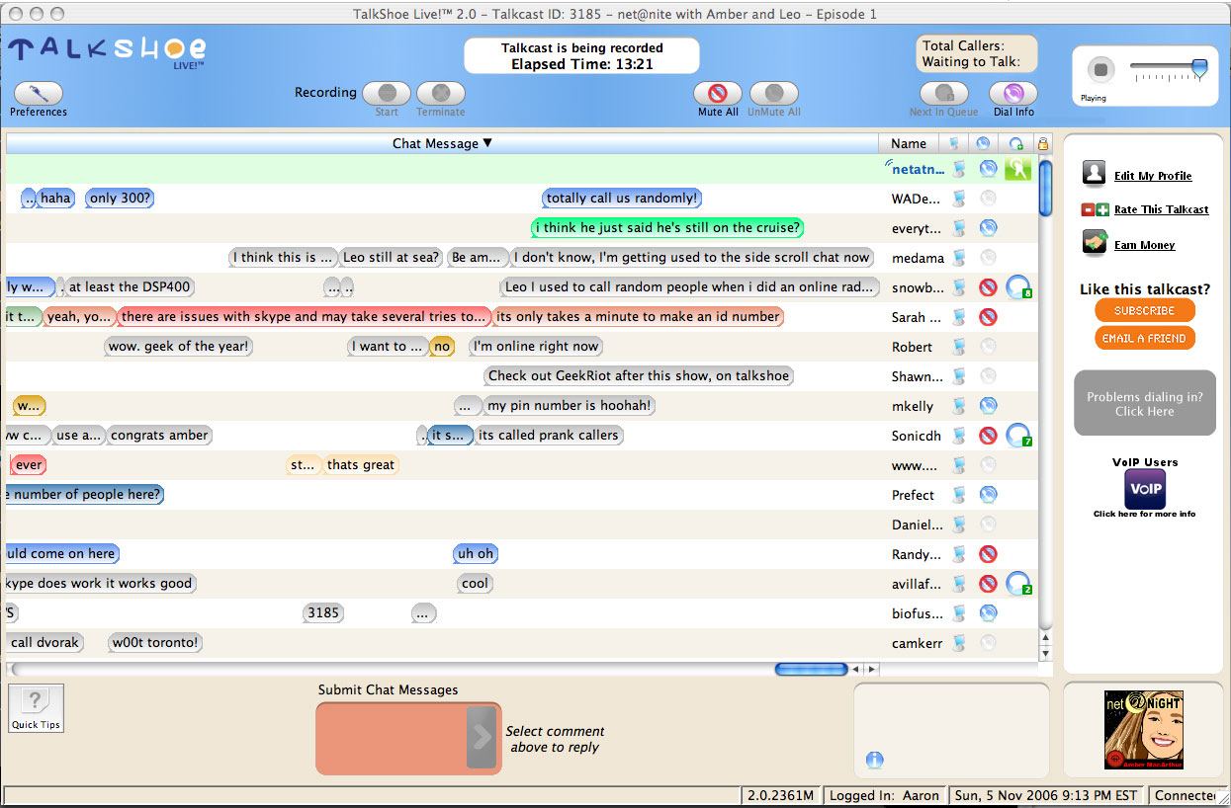
Task: Sort by the Chat Message column arrow
Action: pos(487,143)
